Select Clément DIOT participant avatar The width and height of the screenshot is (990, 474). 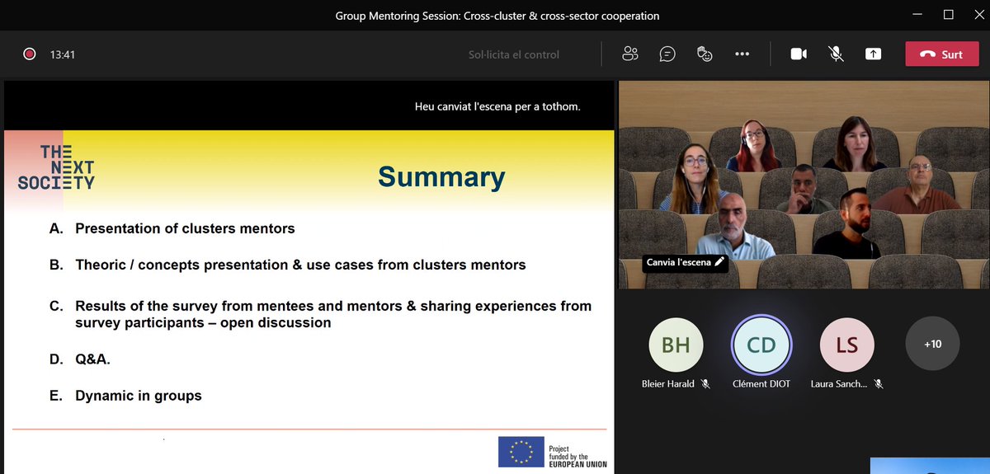click(x=761, y=344)
